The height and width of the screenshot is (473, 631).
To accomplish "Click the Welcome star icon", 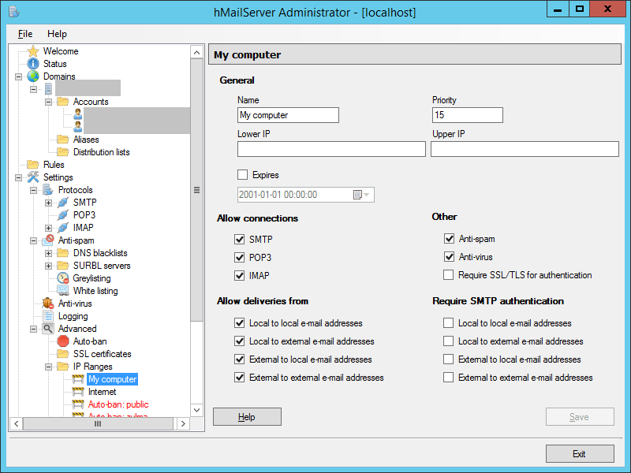I will point(33,51).
